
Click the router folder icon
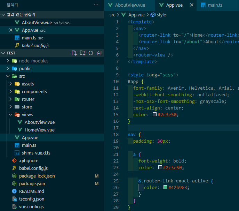coord(17,99)
